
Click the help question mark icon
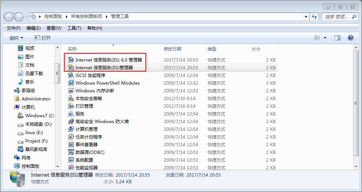pos(351,38)
